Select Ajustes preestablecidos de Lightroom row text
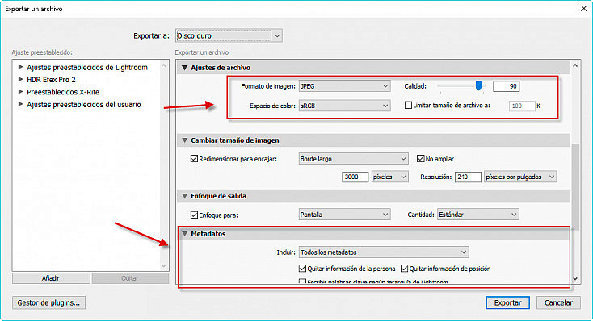 click(87, 67)
